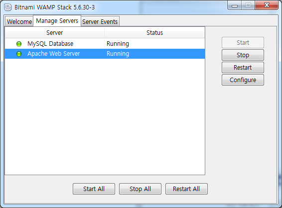The image size is (282, 208).
Task: Close the Bitnami WAMP Stack window
Action: click(x=267, y=5)
